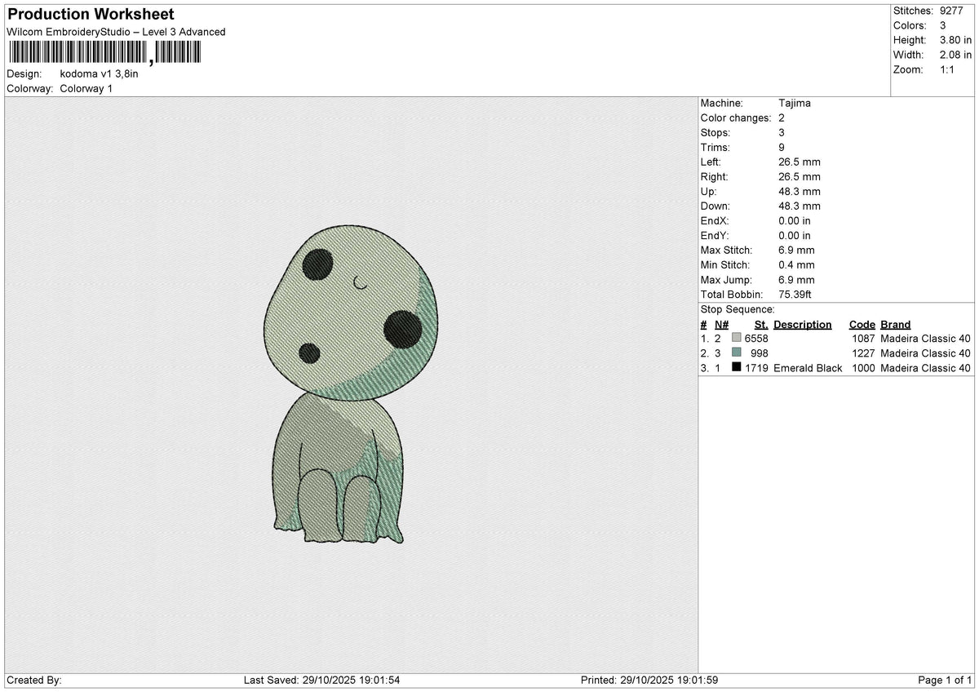Screen dimensions: 979x692
Task: Click the Up value 48.3 mm
Action: click(x=800, y=191)
